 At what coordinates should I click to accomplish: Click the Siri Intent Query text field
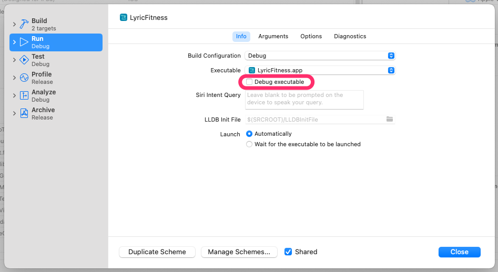(304, 100)
